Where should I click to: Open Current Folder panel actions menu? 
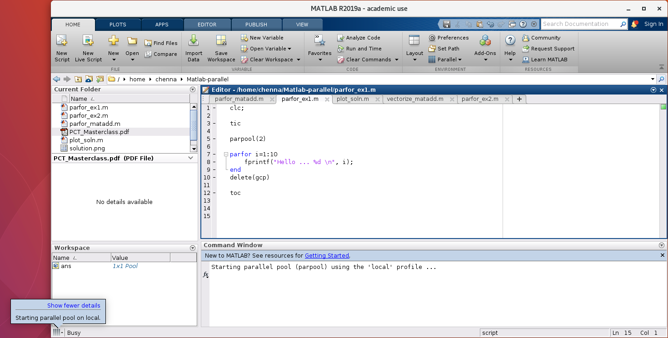pos(193,89)
